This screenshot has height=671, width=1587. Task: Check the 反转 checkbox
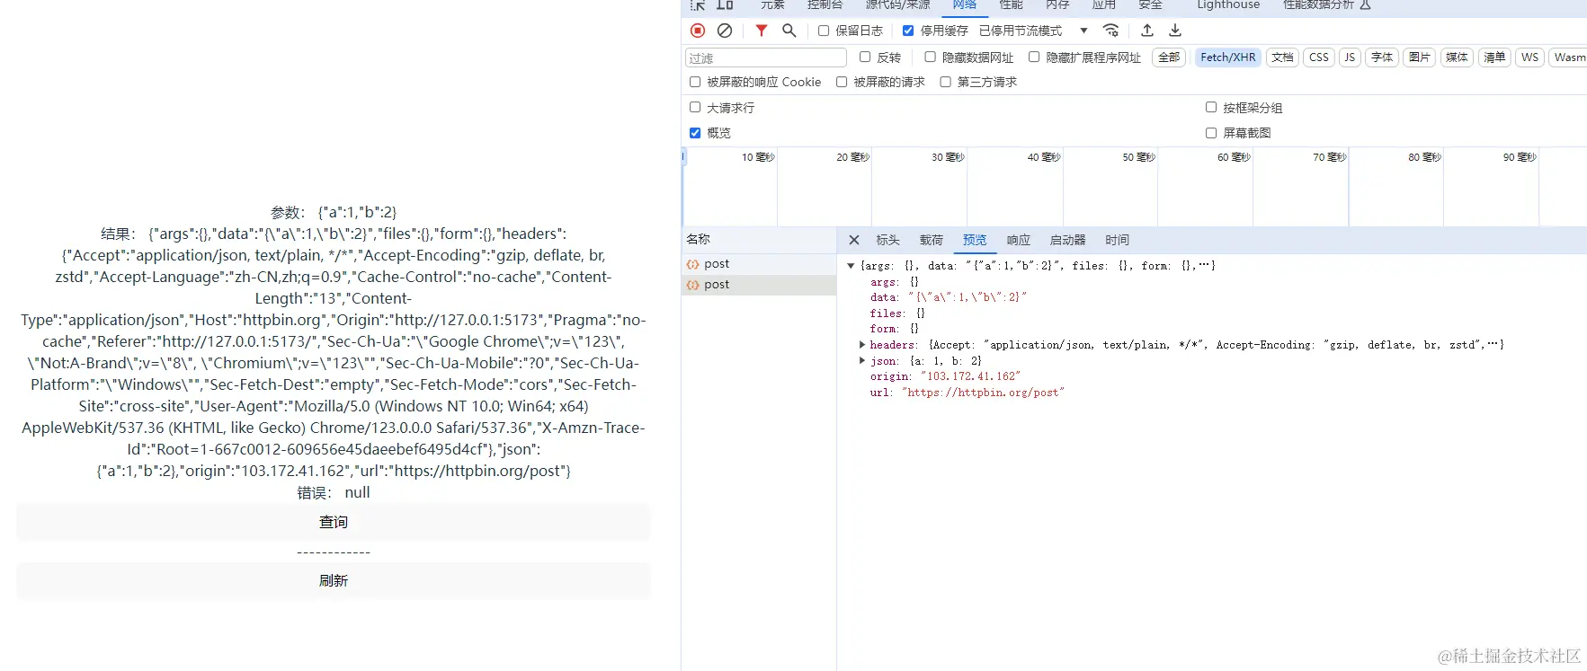865,57
